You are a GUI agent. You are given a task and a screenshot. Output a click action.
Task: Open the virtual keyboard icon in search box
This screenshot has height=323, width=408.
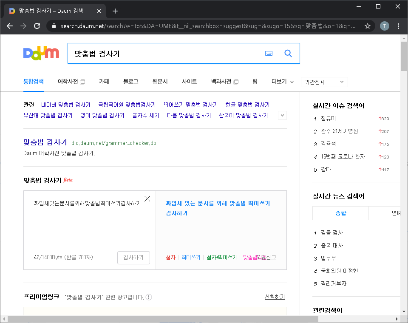coord(269,54)
